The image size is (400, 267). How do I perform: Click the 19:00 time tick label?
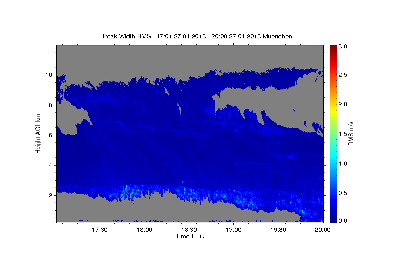coord(234,230)
